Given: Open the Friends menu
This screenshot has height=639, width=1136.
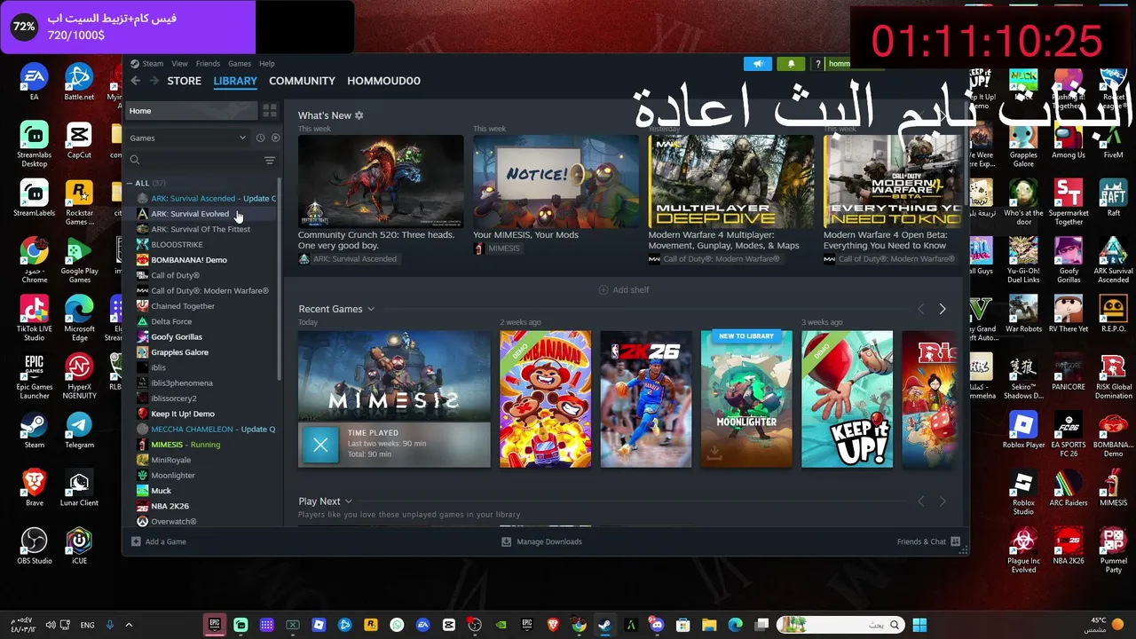Looking at the screenshot, I should [x=208, y=64].
